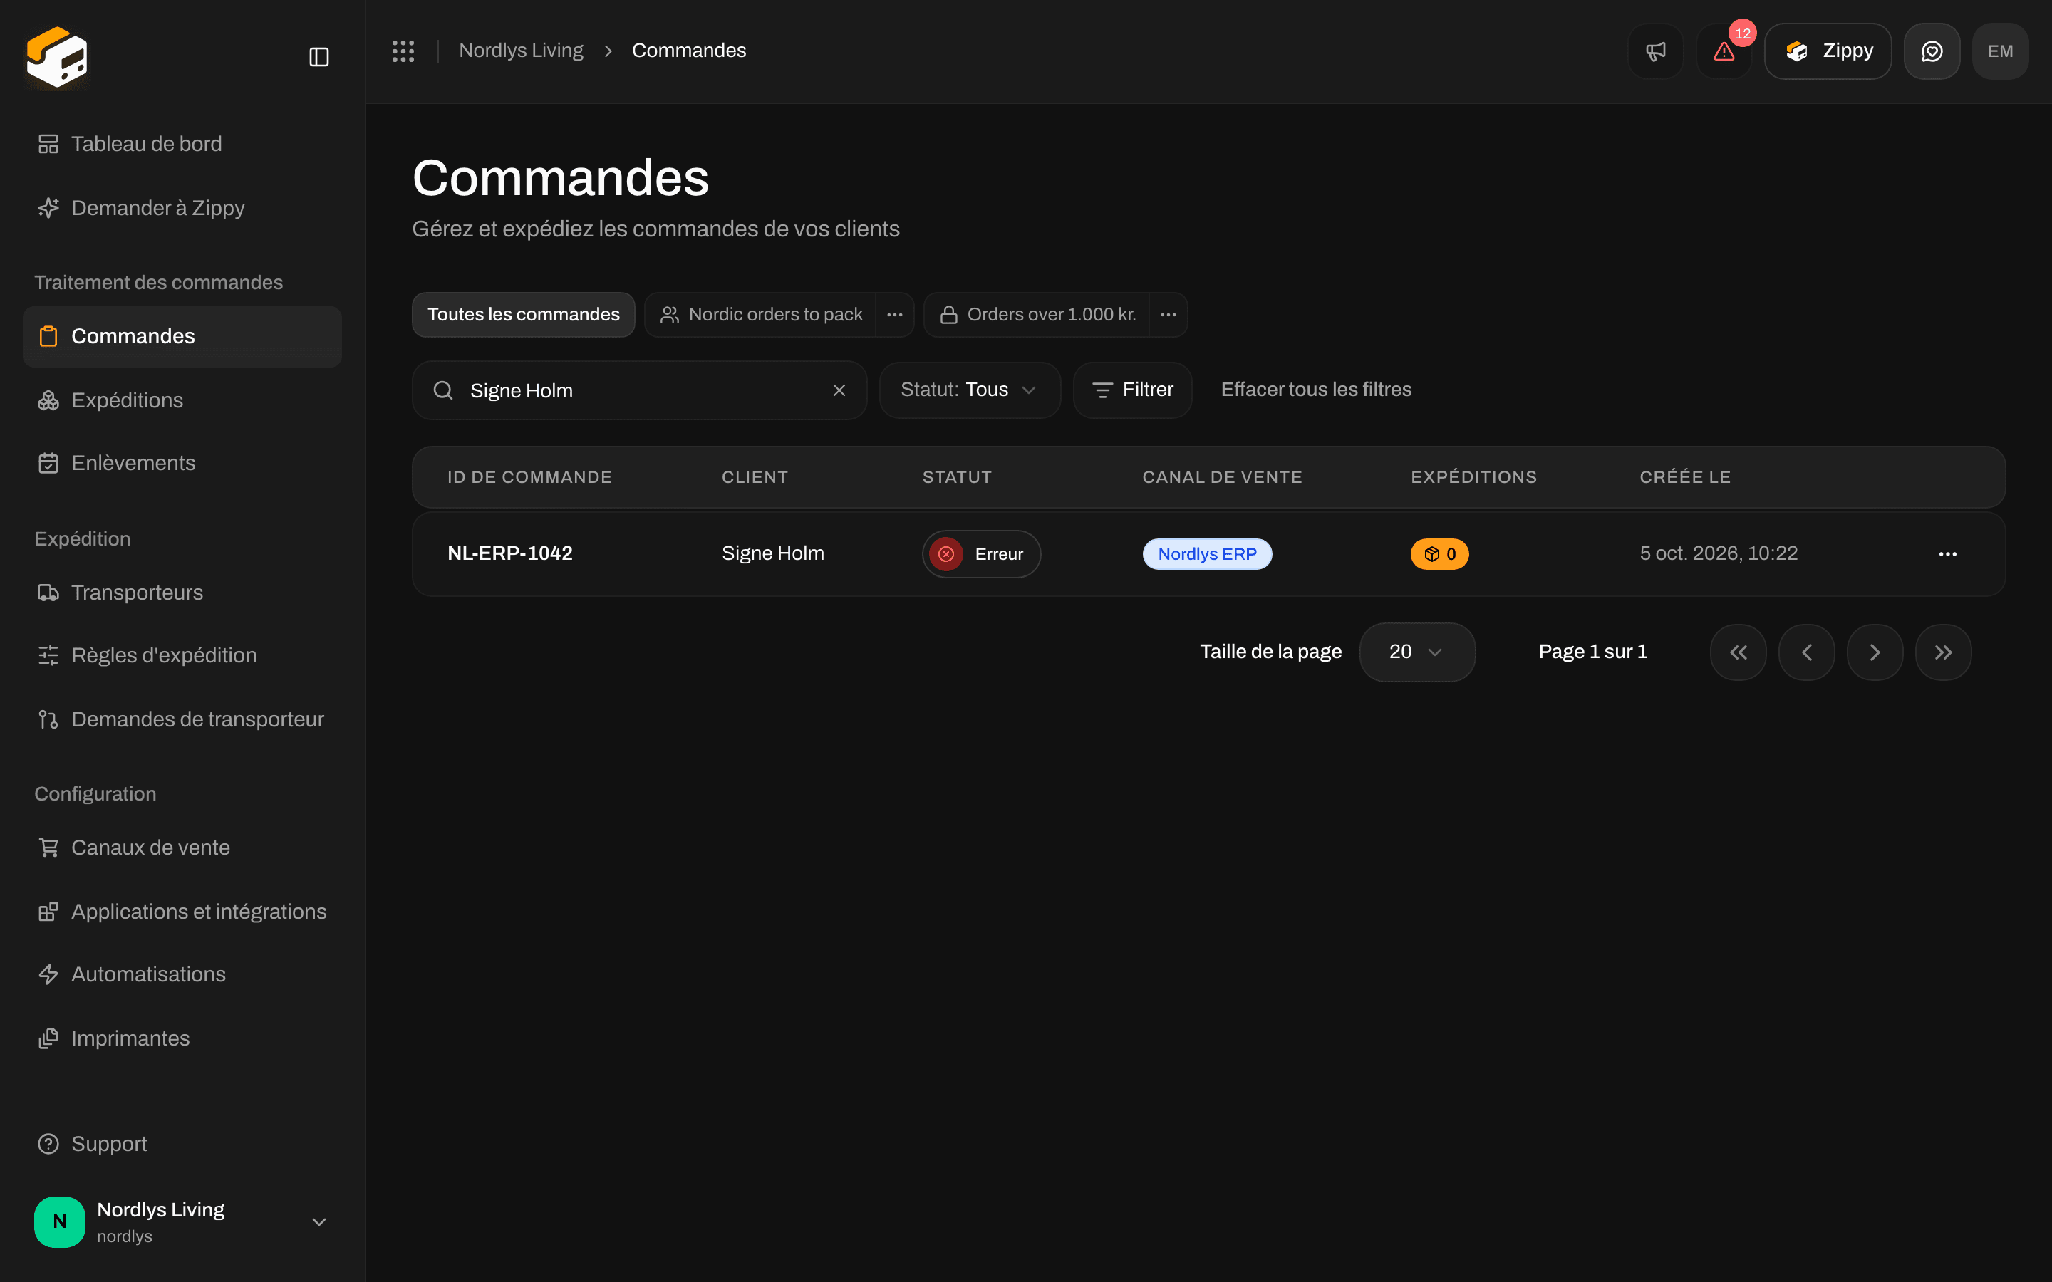The width and height of the screenshot is (2052, 1282).
Task: Open the chat support bubble icon
Action: click(1932, 51)
